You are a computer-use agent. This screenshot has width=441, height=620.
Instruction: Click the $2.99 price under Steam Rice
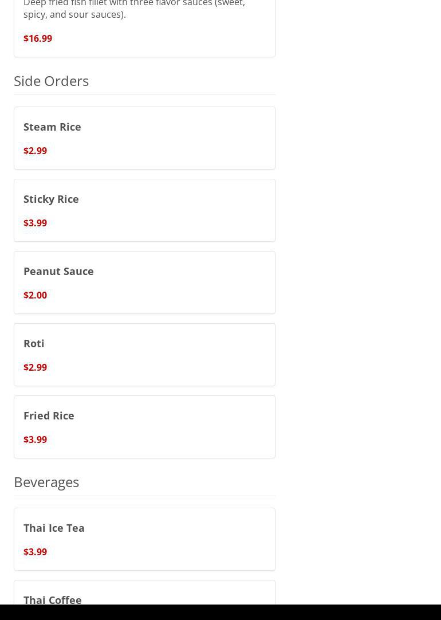point(35,151)
